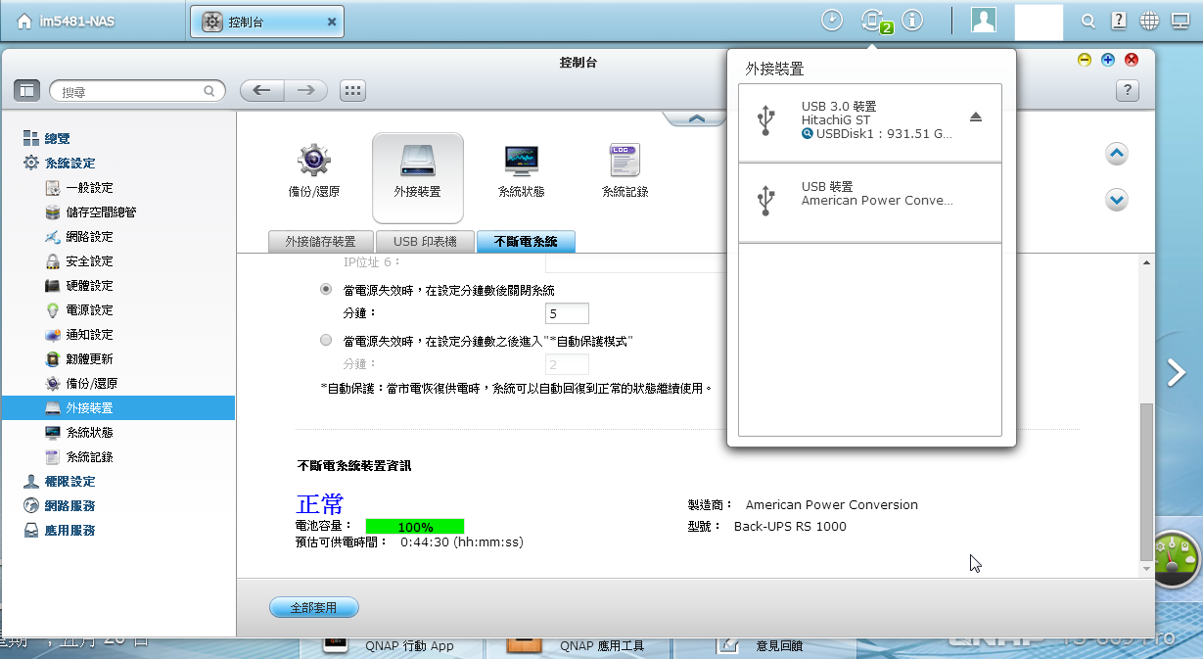Viewport: 1203px width, 659px height.
Task: Switch to the 外接儲存裝置 tab
Action: [x=320, y=241]
